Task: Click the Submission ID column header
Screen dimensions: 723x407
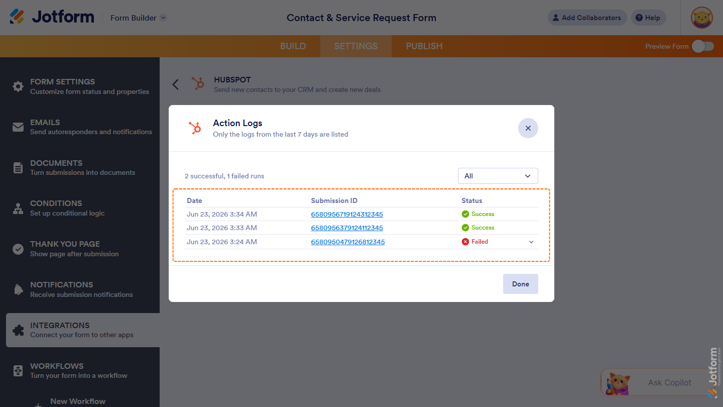Action: click(334, 200)
